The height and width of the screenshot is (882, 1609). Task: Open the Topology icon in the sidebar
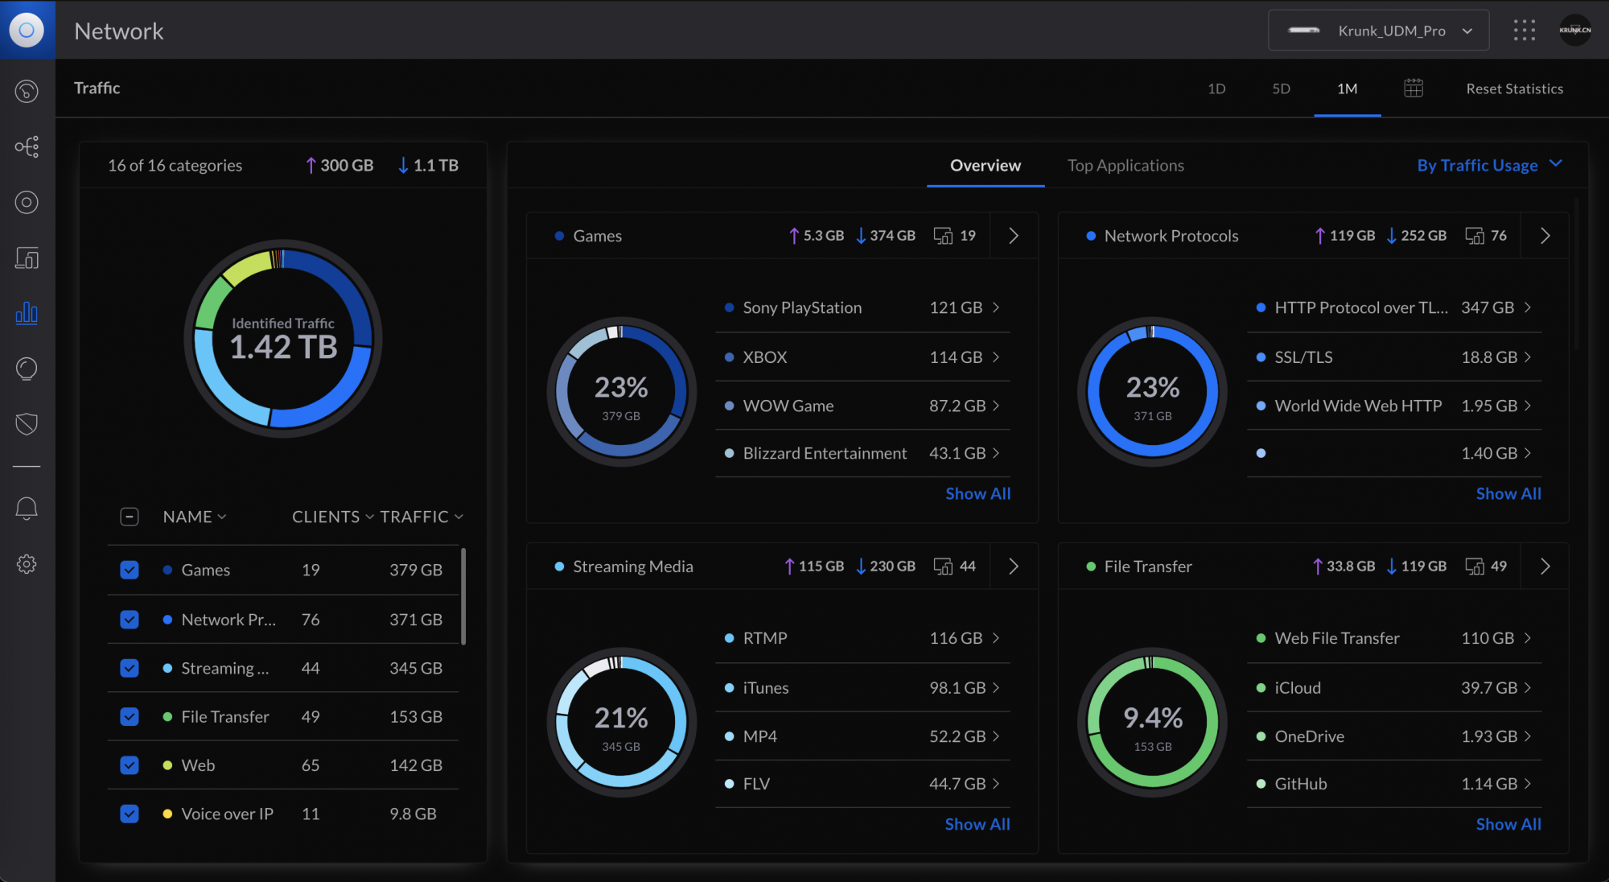pos(27,146)
